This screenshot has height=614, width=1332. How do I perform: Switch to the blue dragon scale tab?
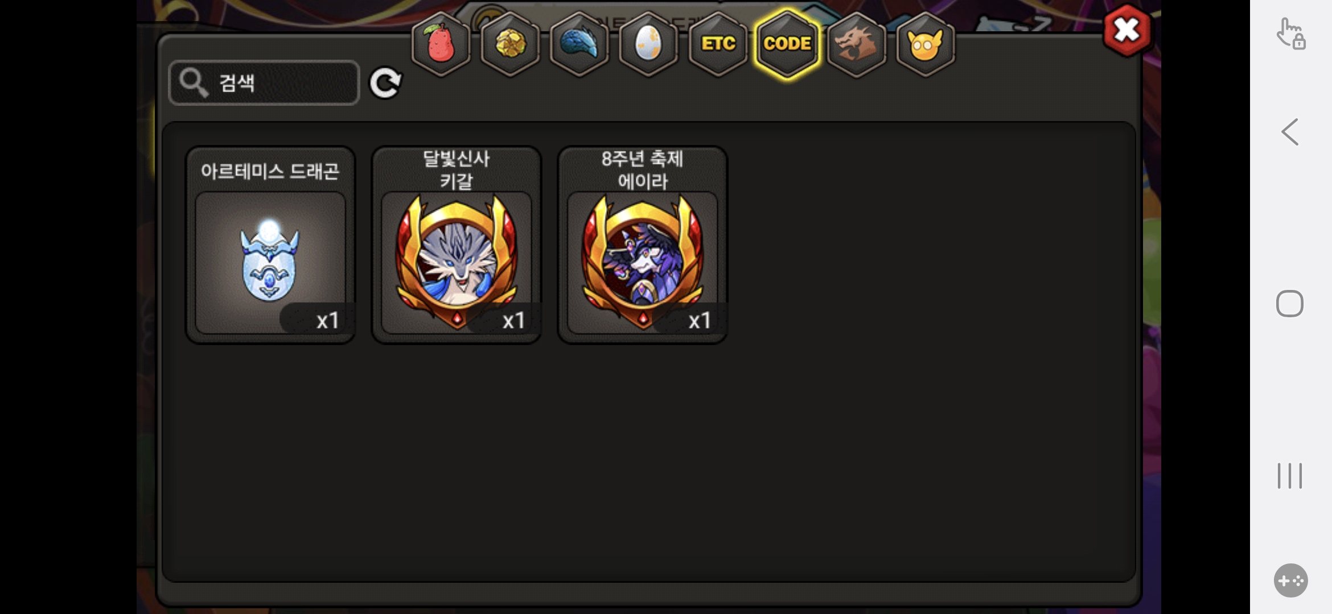[x=579, y=44]
